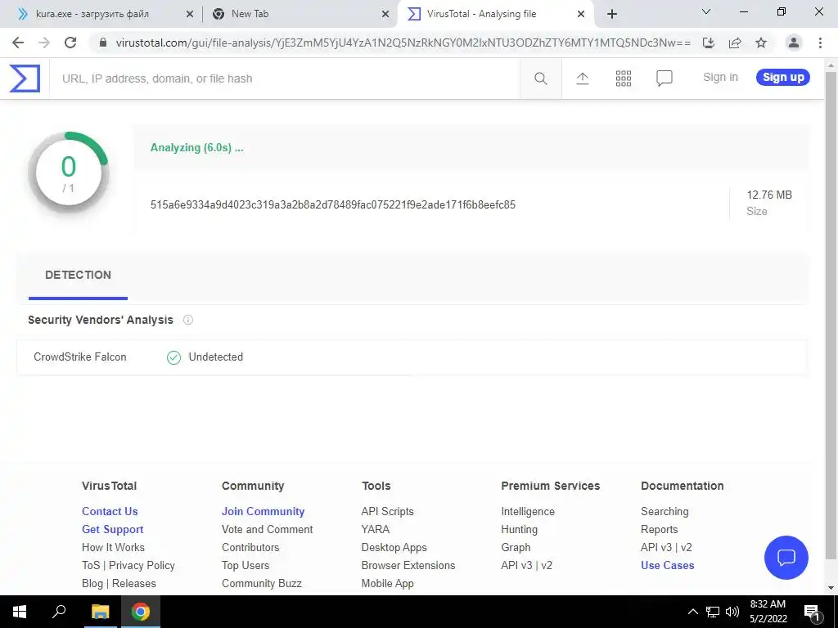Open Browser Extensions link

[x=408, y=566]
